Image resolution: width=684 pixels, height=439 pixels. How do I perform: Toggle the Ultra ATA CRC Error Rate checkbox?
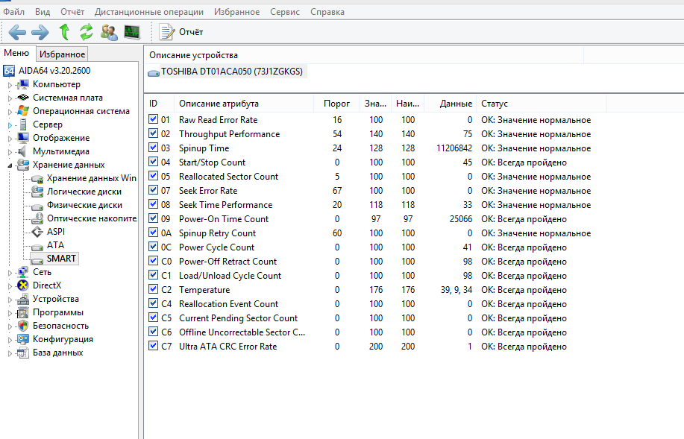tap(153, 346)
